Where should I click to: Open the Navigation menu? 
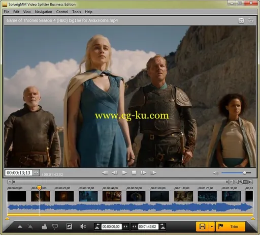pyautogui.click(x=44, y=12)
